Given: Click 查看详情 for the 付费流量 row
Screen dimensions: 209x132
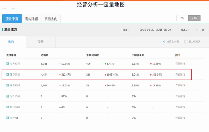Looking at the screenshot, I should (180, 75).
